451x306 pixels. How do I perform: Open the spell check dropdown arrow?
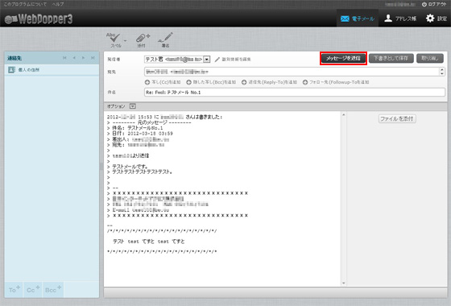125,40
